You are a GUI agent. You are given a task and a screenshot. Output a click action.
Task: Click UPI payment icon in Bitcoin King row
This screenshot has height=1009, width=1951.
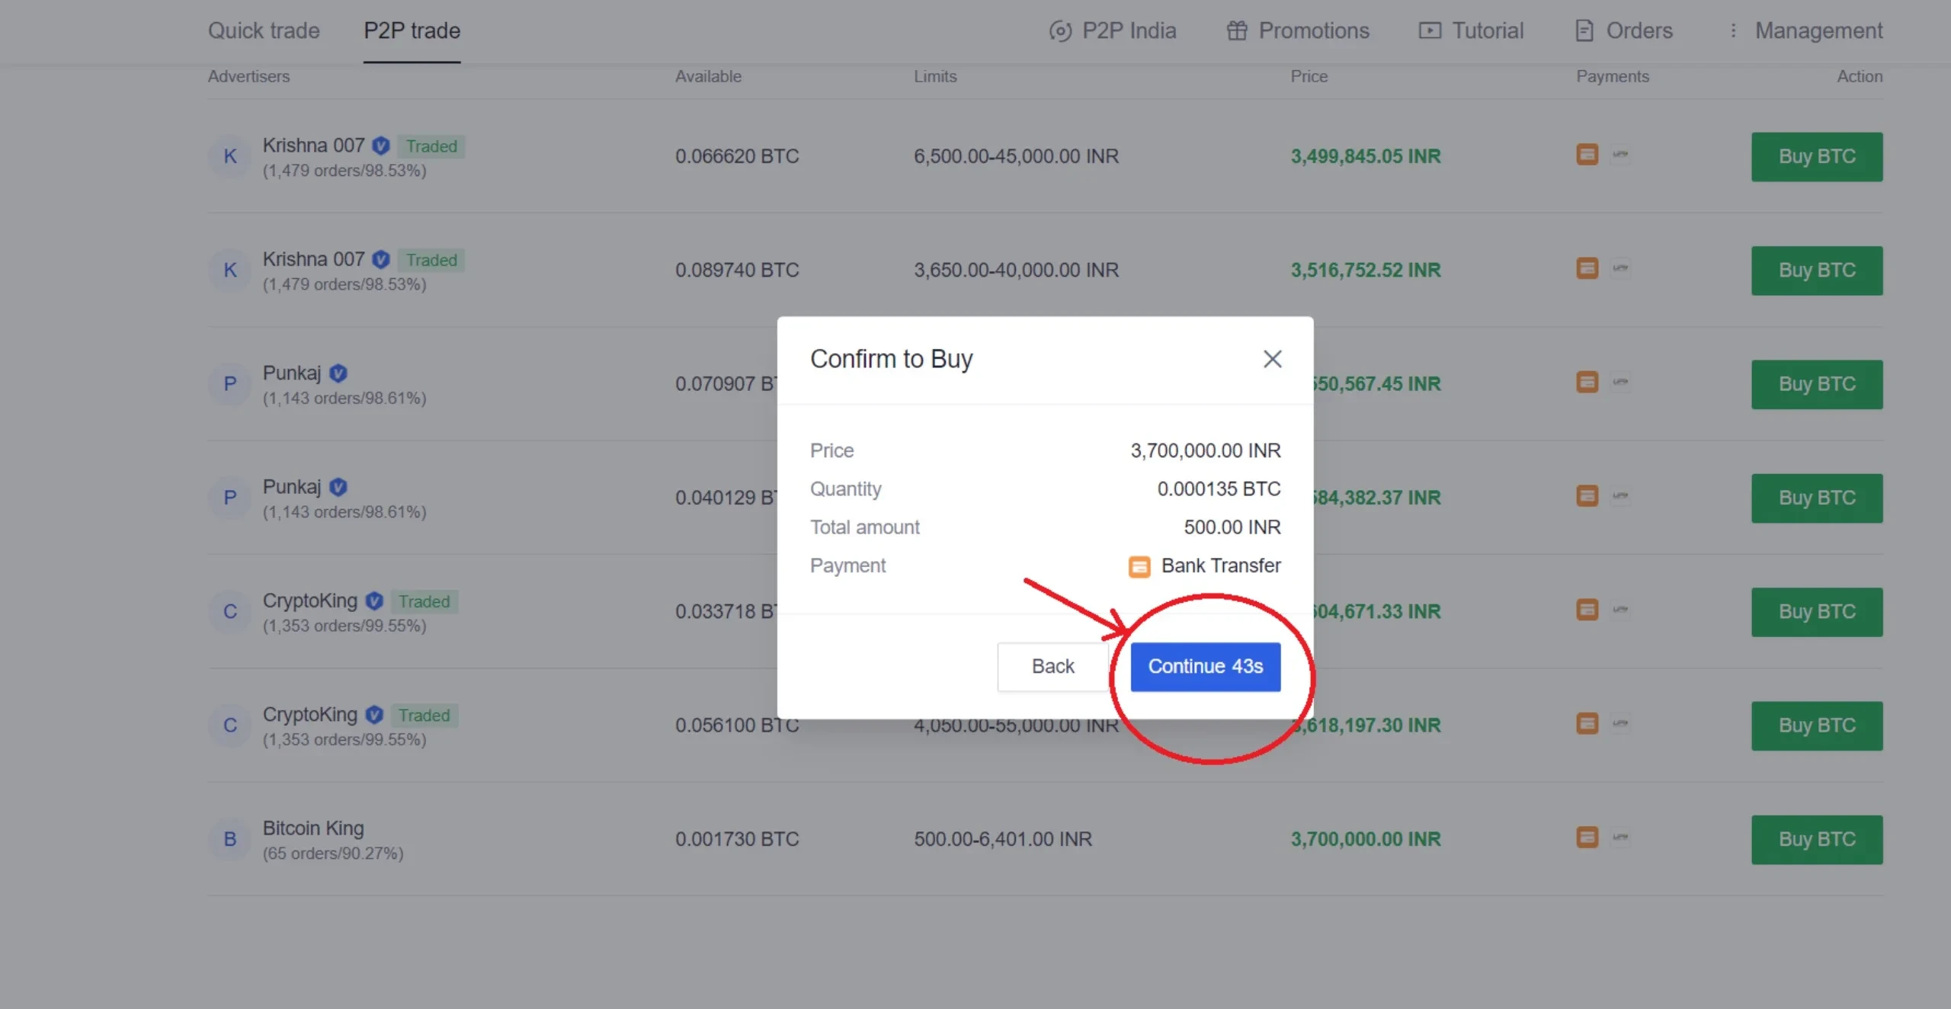tap(1620, 838)
